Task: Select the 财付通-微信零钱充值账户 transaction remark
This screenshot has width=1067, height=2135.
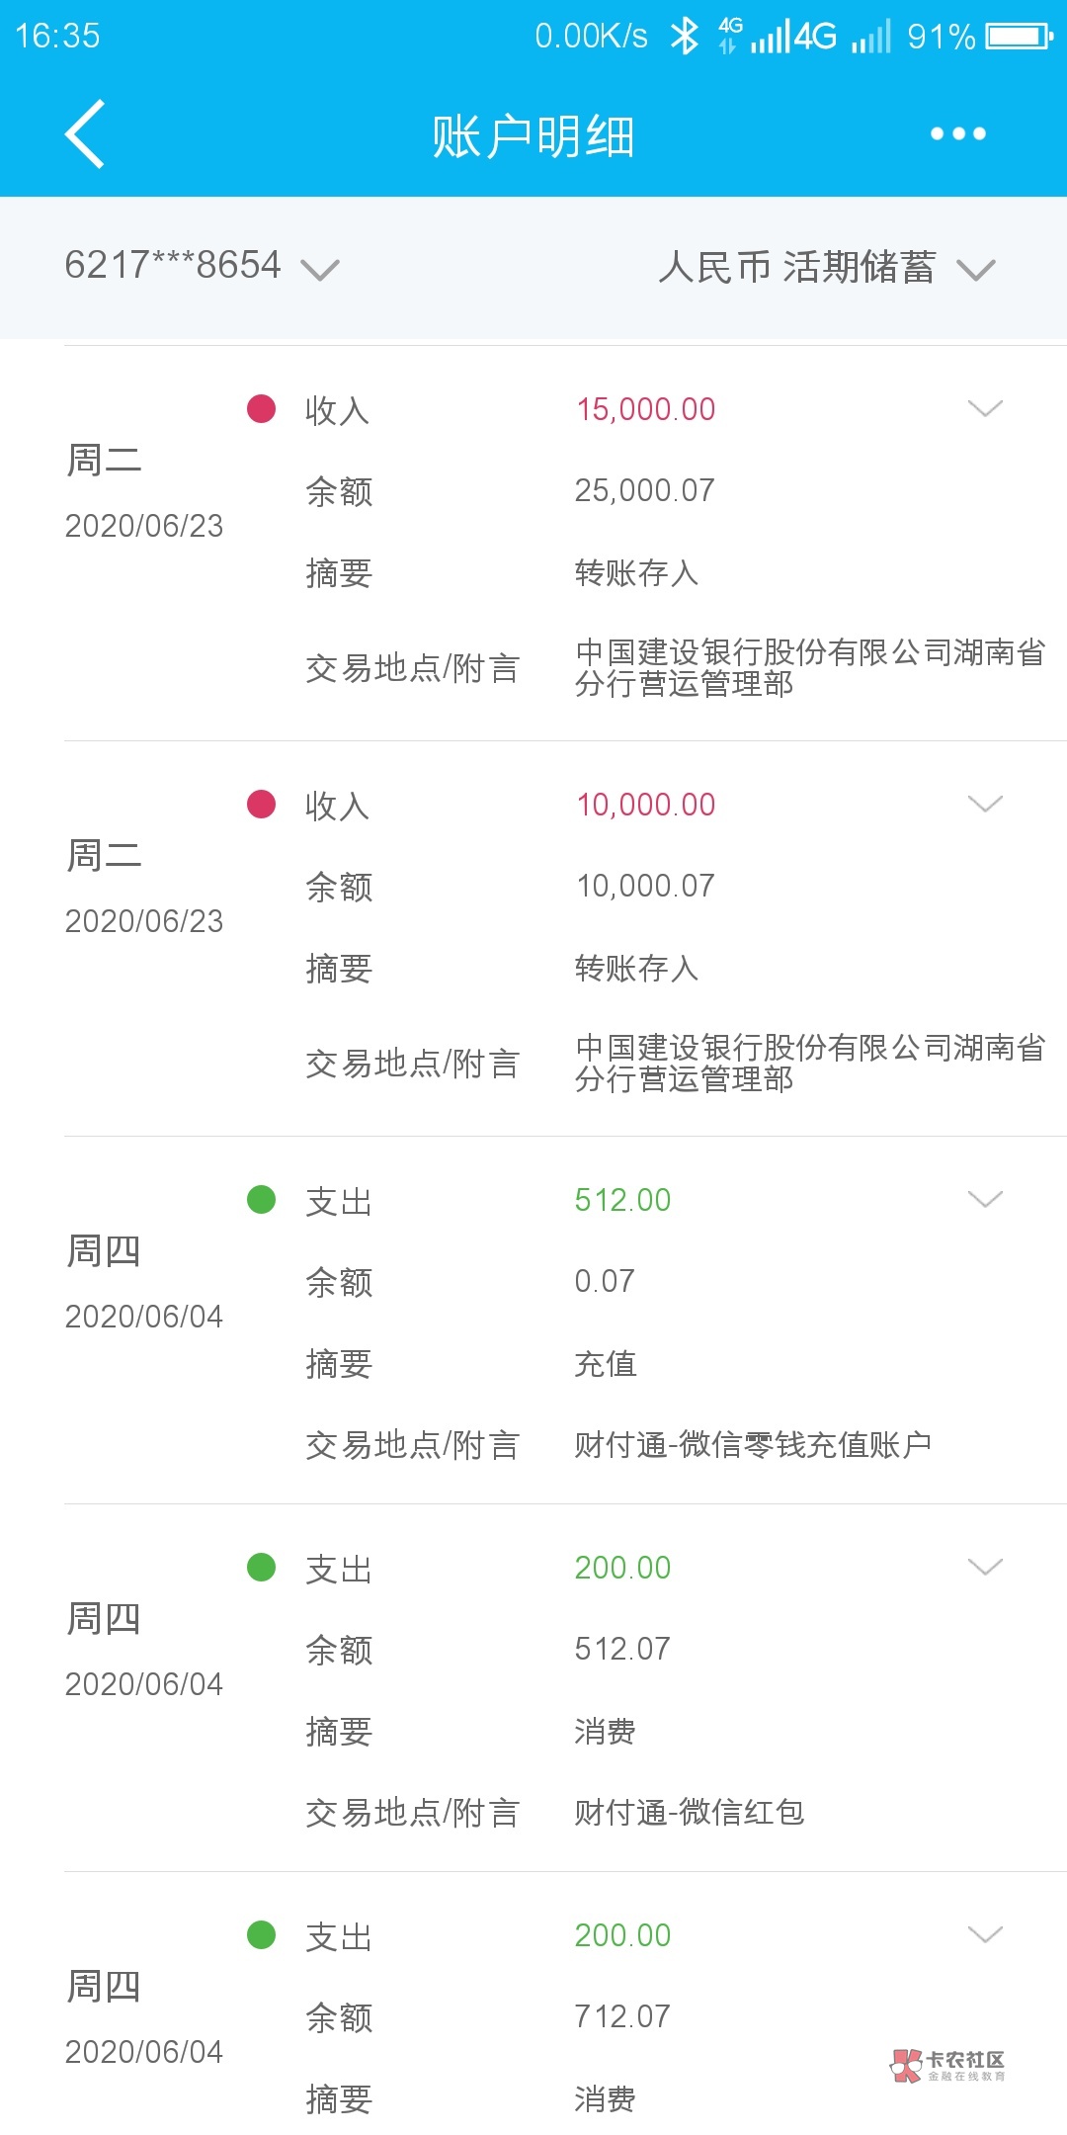Action: [x=753, y=1445]
